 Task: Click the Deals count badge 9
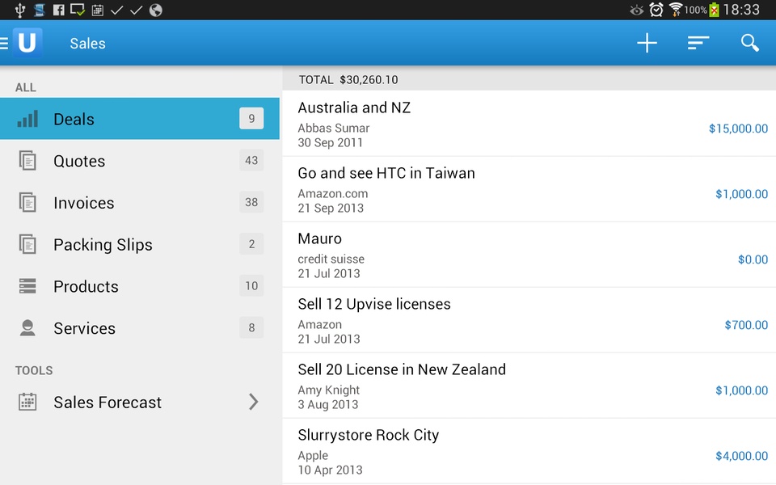[x=251, y=118]
